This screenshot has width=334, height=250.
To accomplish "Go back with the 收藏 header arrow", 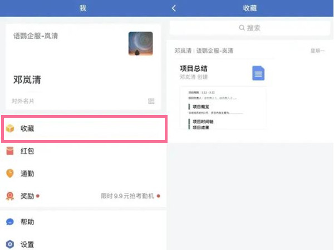I will pos(174,8).
